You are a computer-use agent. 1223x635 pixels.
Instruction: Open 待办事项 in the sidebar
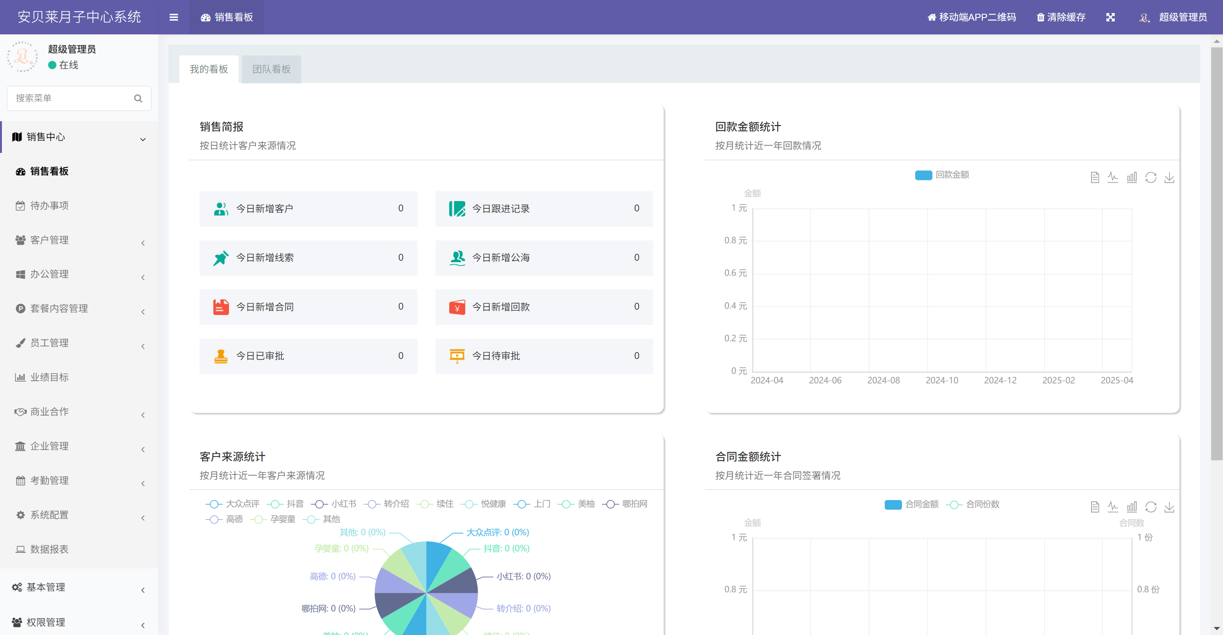pos(49,206)
